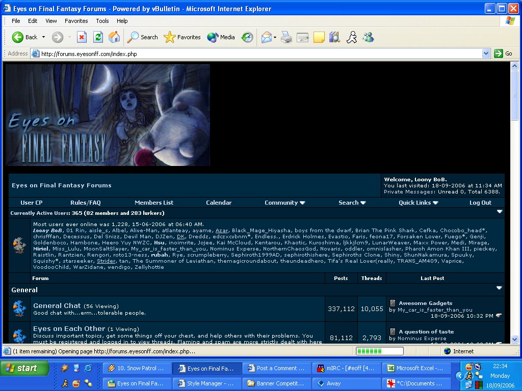522x391 pixels.
Task: Click the AIM running man tray icon
Action: 469,376
